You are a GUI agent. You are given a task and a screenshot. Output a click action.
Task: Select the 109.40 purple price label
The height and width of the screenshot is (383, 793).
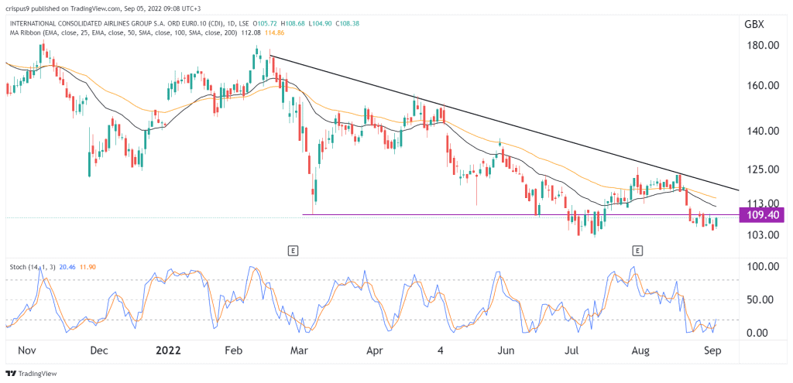(x=762, y=216)
